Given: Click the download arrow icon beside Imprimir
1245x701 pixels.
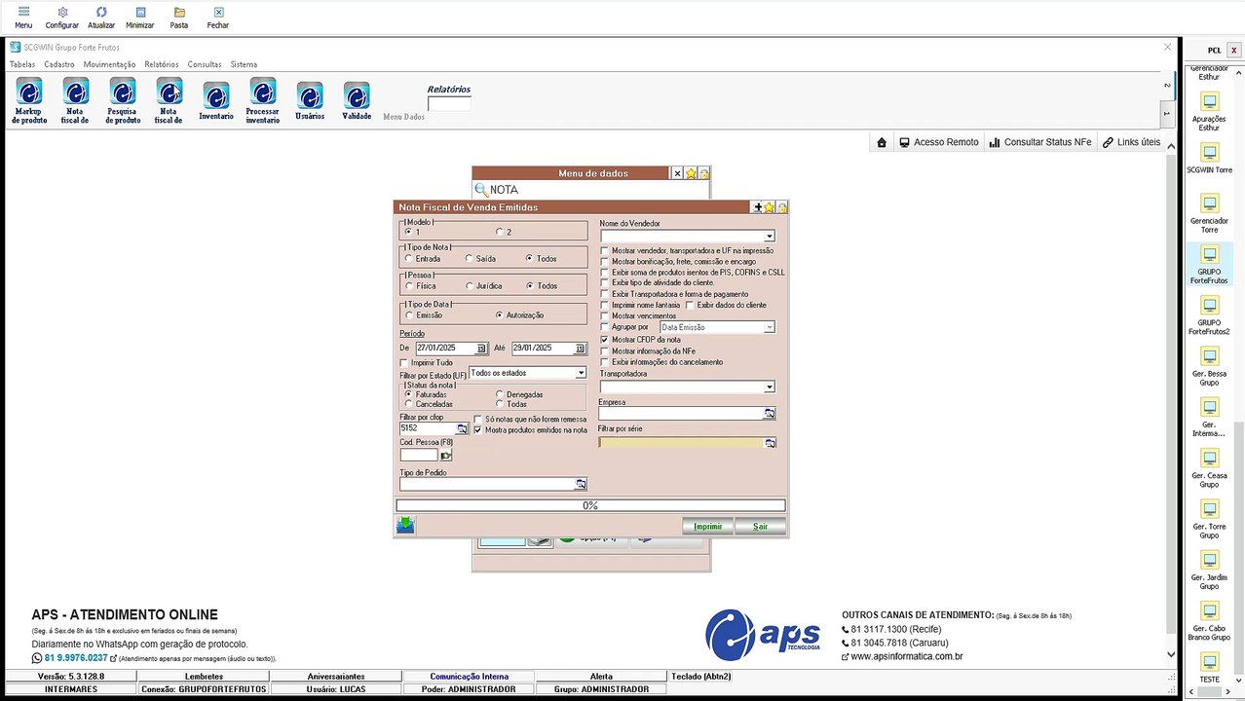Looking at the screenshot, I should 405,526.
